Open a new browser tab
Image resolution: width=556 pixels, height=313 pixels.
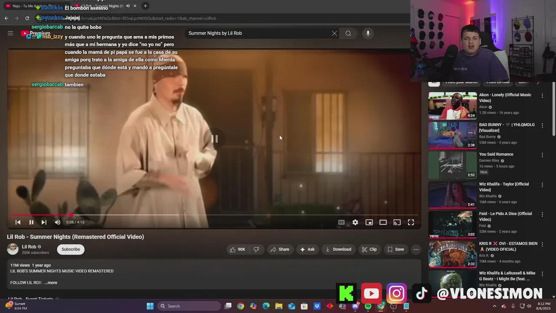(x=145, y=6)
